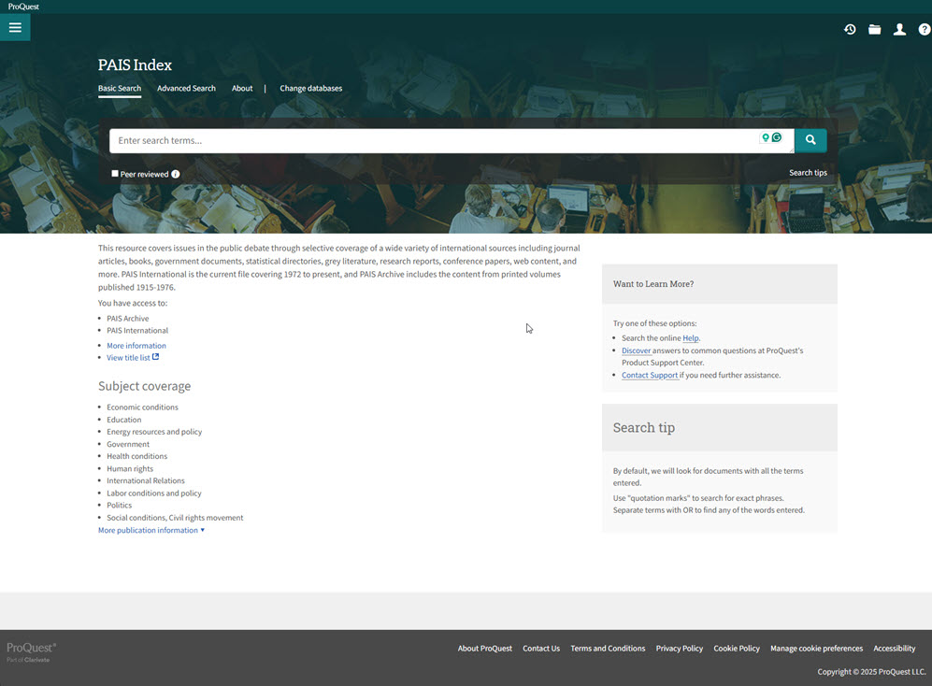This screenshot has width=932, height=686.
Task: Open the help question mark icon
Action: [x=924, y=30]
